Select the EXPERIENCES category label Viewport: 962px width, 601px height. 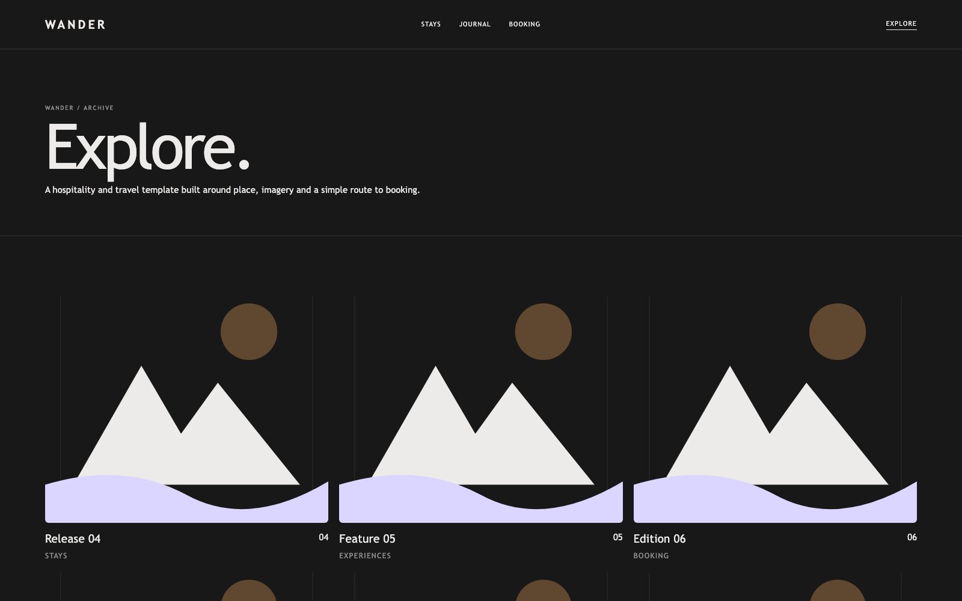[x=365, y=556]
